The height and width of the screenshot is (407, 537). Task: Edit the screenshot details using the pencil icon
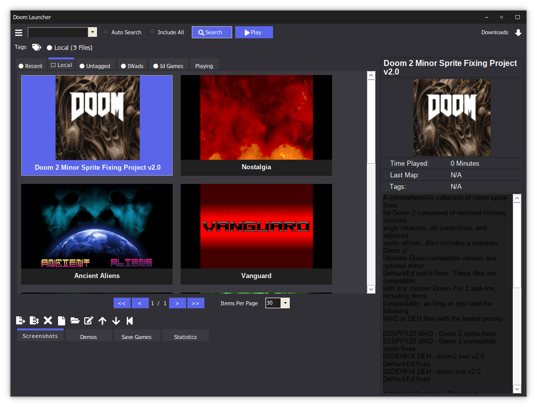[x=88, y=320]
